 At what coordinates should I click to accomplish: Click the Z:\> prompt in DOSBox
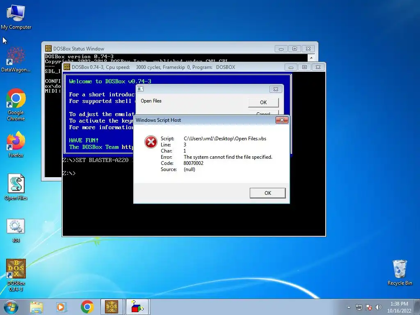(x=69, y=173)
